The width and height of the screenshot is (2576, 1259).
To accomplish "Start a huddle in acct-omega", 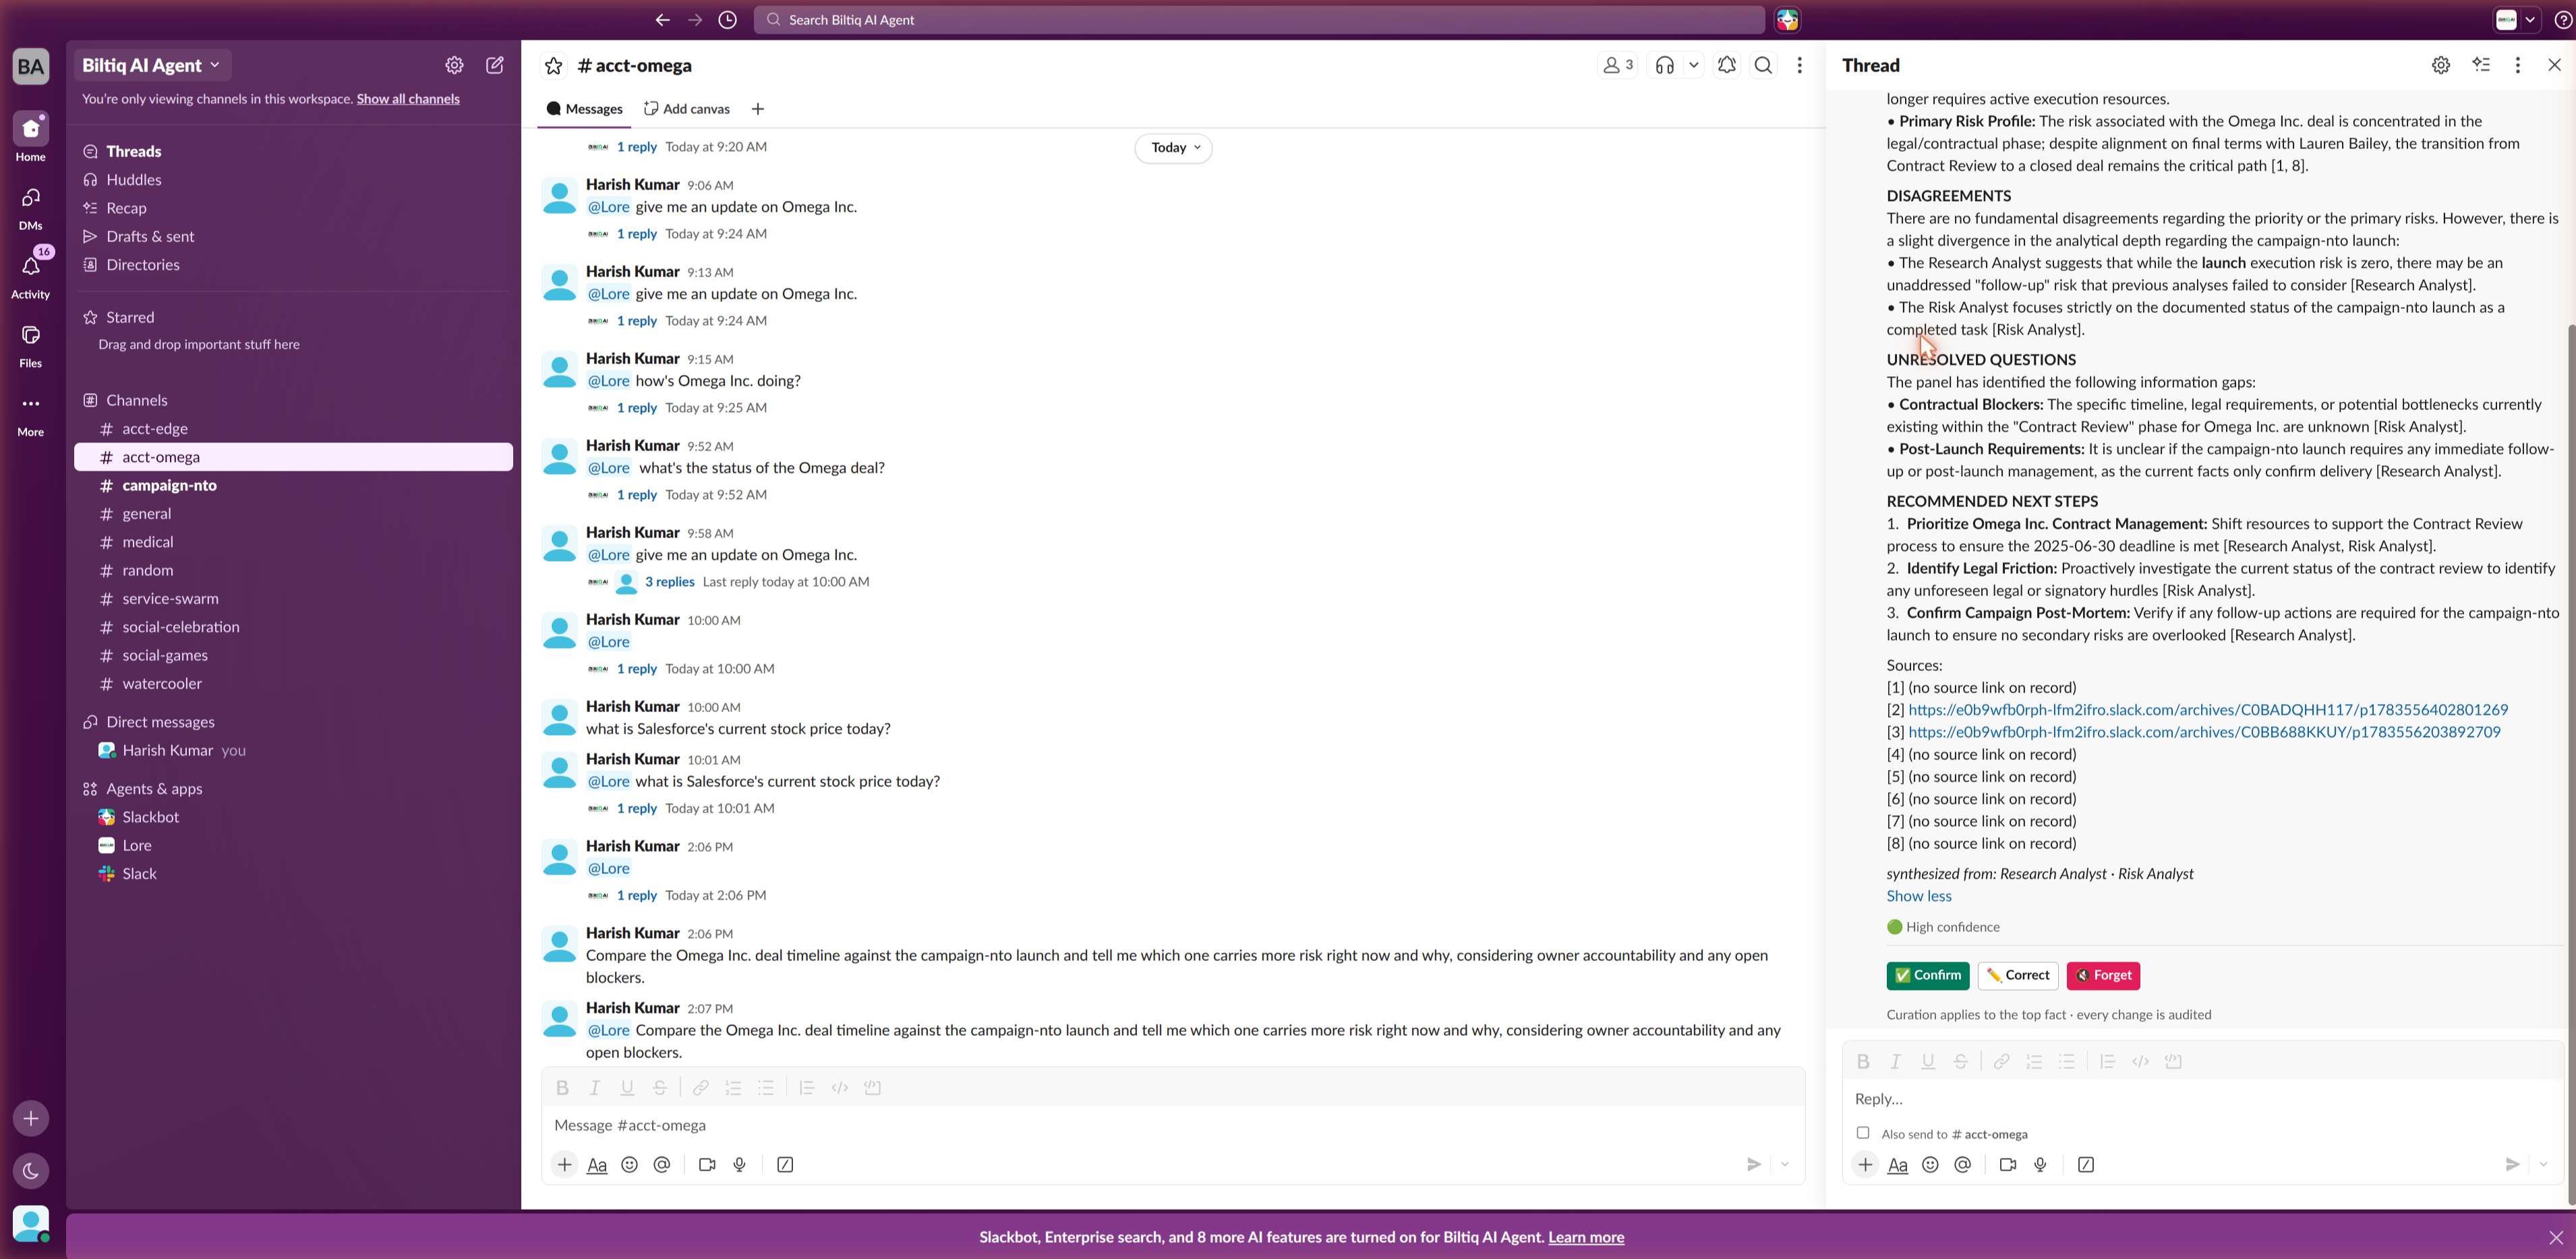I will (1665, 65).
